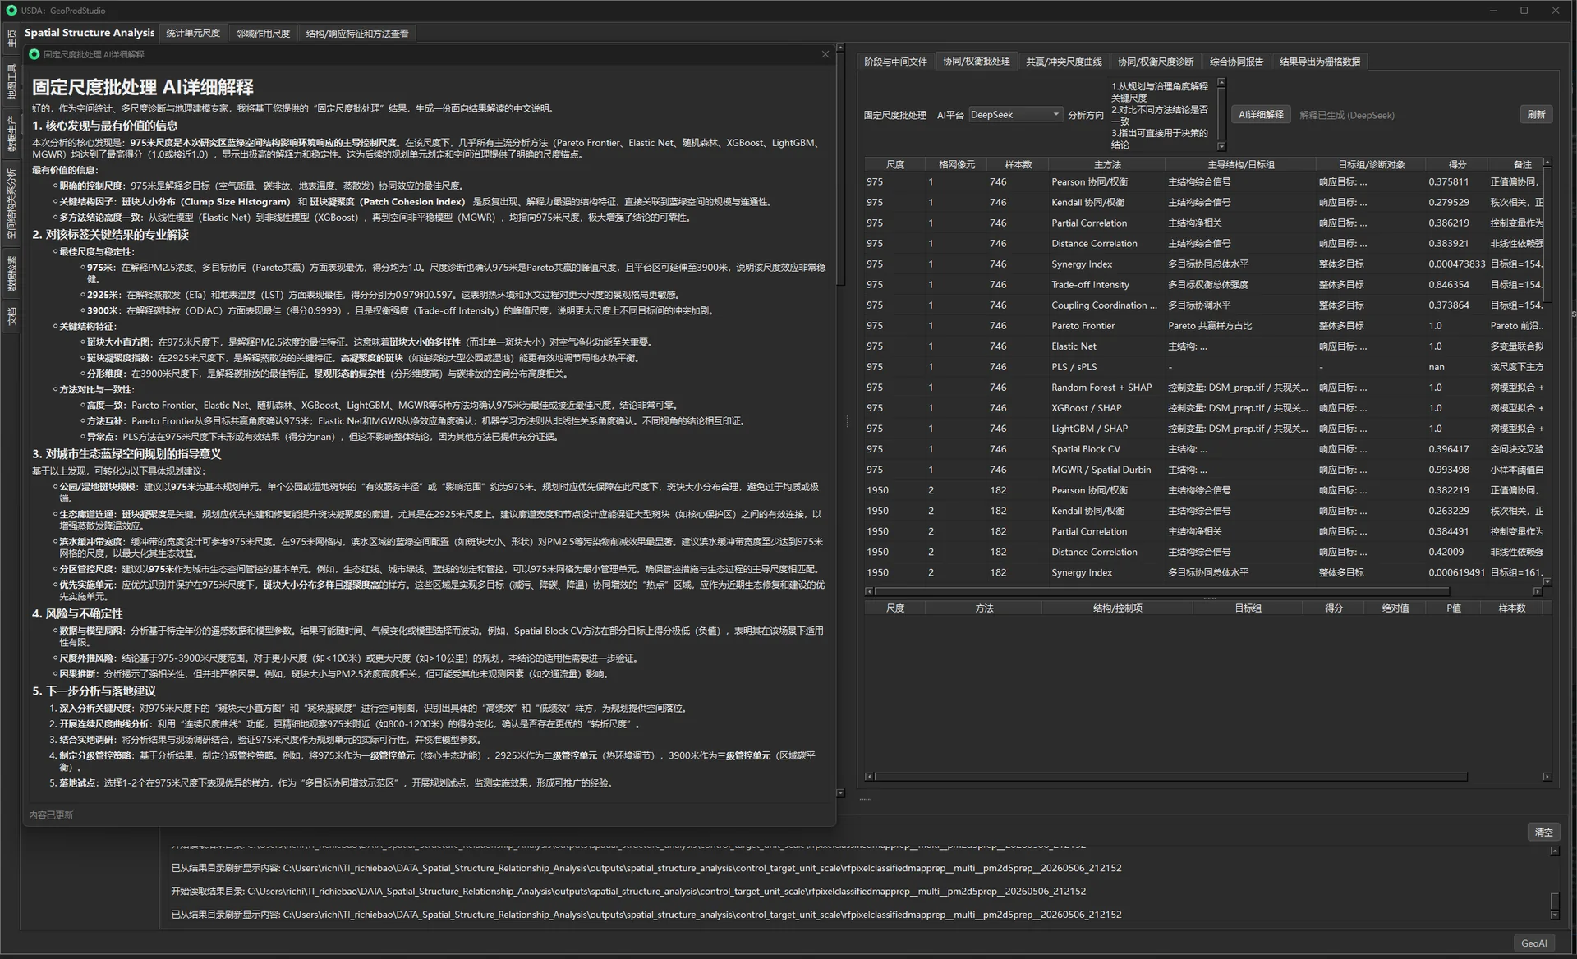The height and width of the screenshot is (959, 1577).
Task: Click the GeoProdStudio app icon in title bar
Action: (11, 11)
